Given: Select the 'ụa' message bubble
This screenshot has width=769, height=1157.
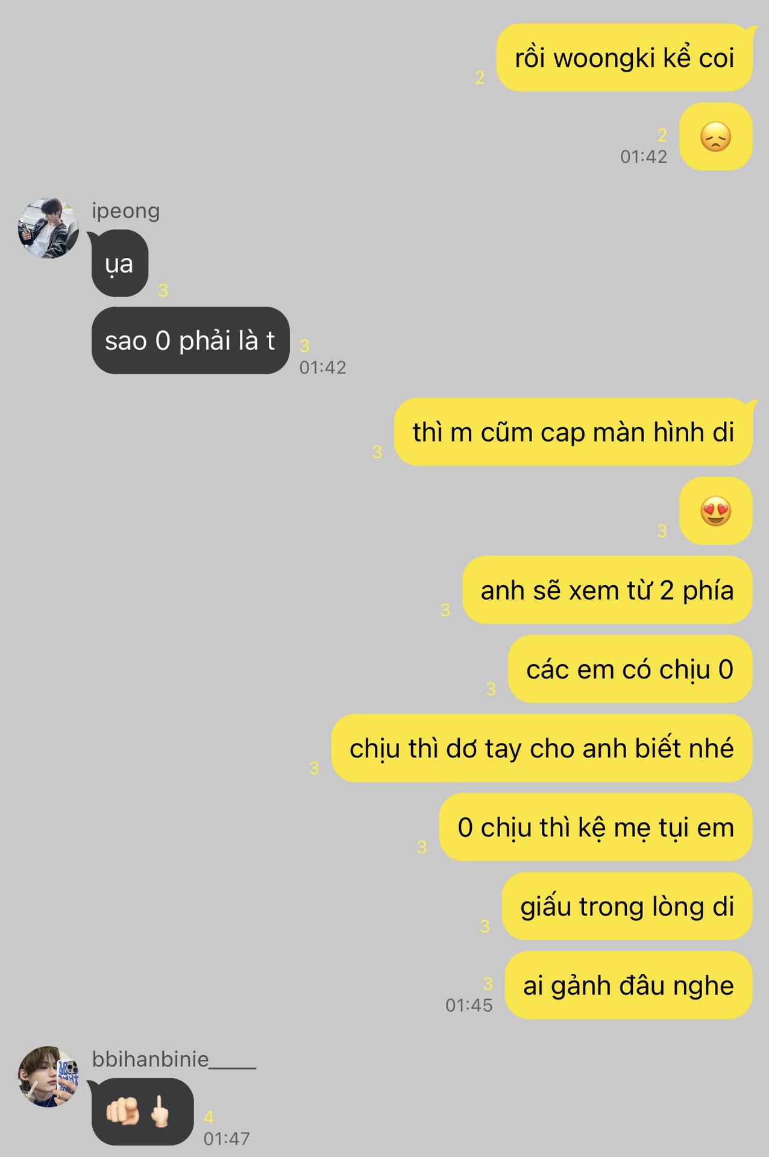Looking at the screenshot, I should click(119, 263).
